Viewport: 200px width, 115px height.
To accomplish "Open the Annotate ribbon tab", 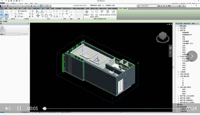I will click(x=25, y=8).
